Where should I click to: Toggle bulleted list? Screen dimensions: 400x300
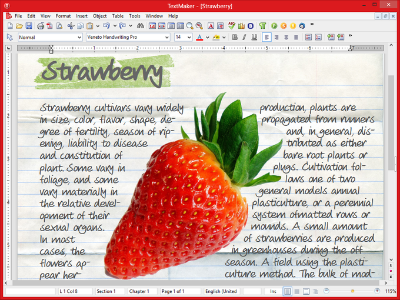(308, 37)
